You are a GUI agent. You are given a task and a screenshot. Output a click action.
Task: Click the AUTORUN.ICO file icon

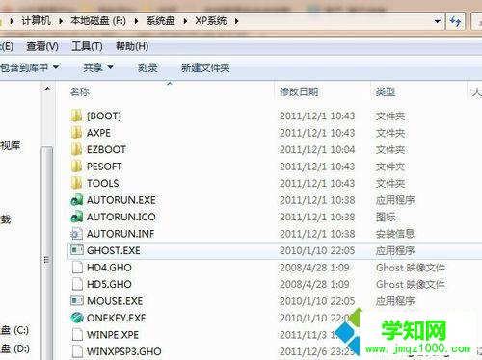click(77, 217)
